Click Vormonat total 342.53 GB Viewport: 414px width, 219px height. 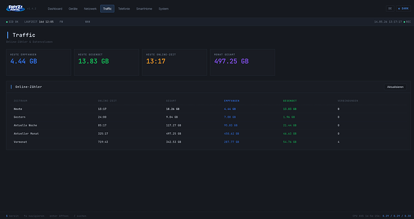173,142
